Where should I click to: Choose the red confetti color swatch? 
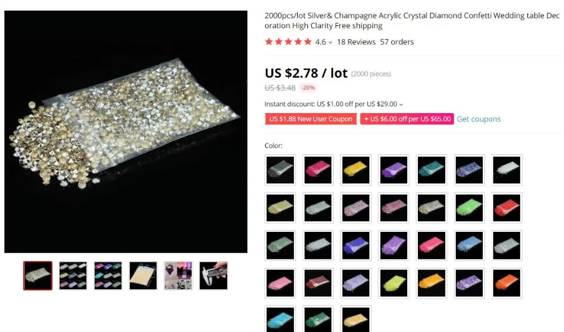[506, 208]
